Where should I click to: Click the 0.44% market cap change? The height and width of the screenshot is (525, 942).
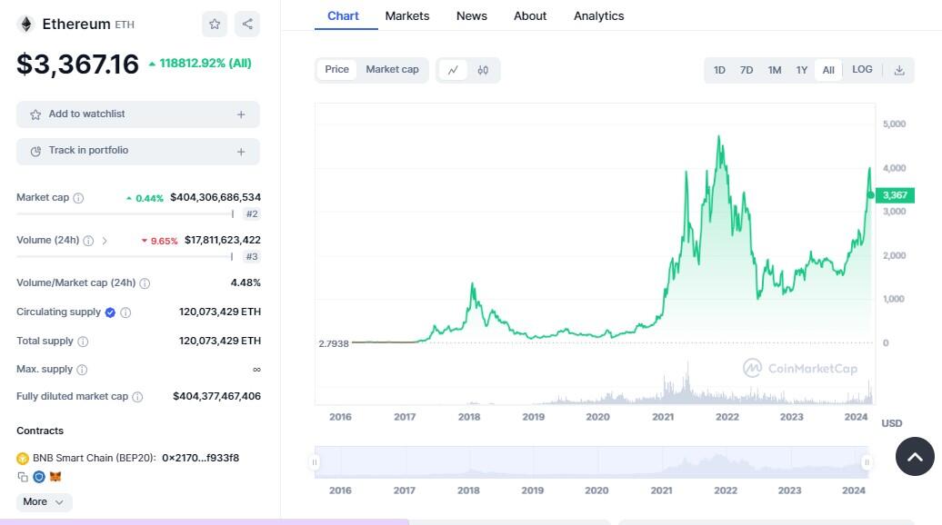tap(145, 199)
